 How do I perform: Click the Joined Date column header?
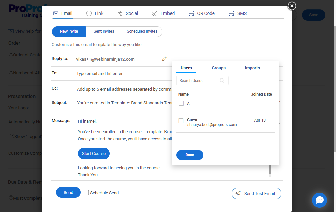pyautogui.click(x=261, y=94)
